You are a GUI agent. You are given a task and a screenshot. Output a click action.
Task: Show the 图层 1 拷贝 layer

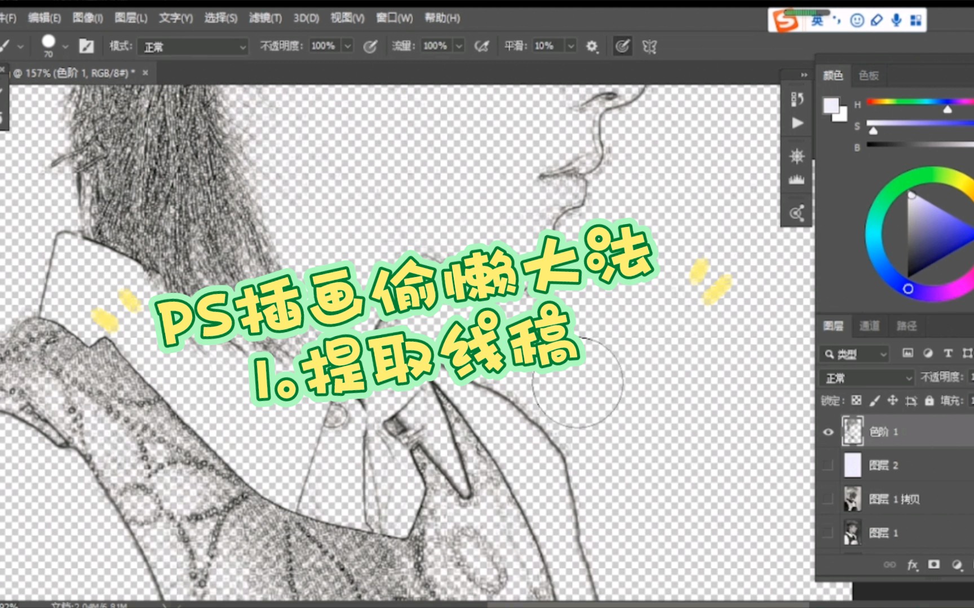[828, 499]
